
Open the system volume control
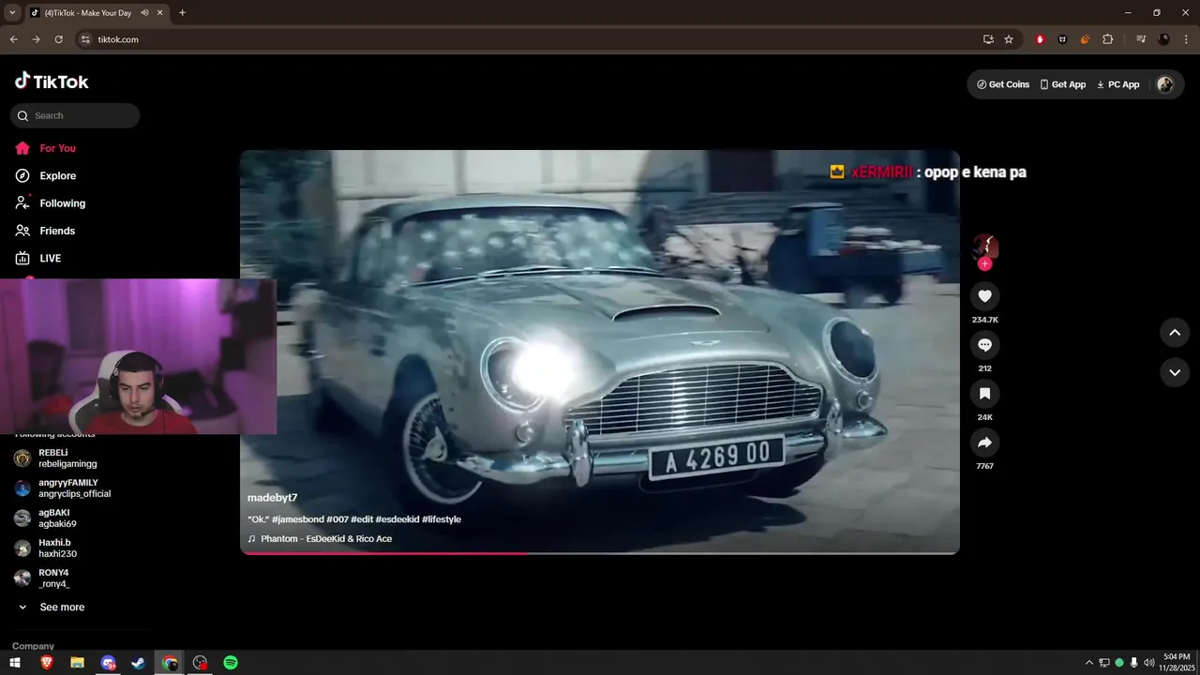tap(1148, 663)
